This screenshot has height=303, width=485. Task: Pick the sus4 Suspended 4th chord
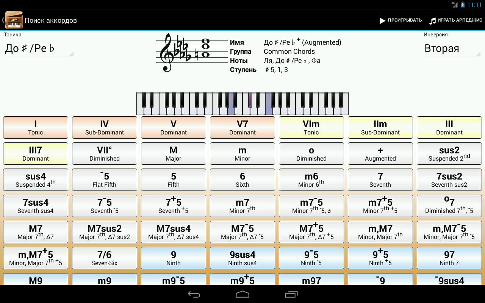[x=36, y=180]
